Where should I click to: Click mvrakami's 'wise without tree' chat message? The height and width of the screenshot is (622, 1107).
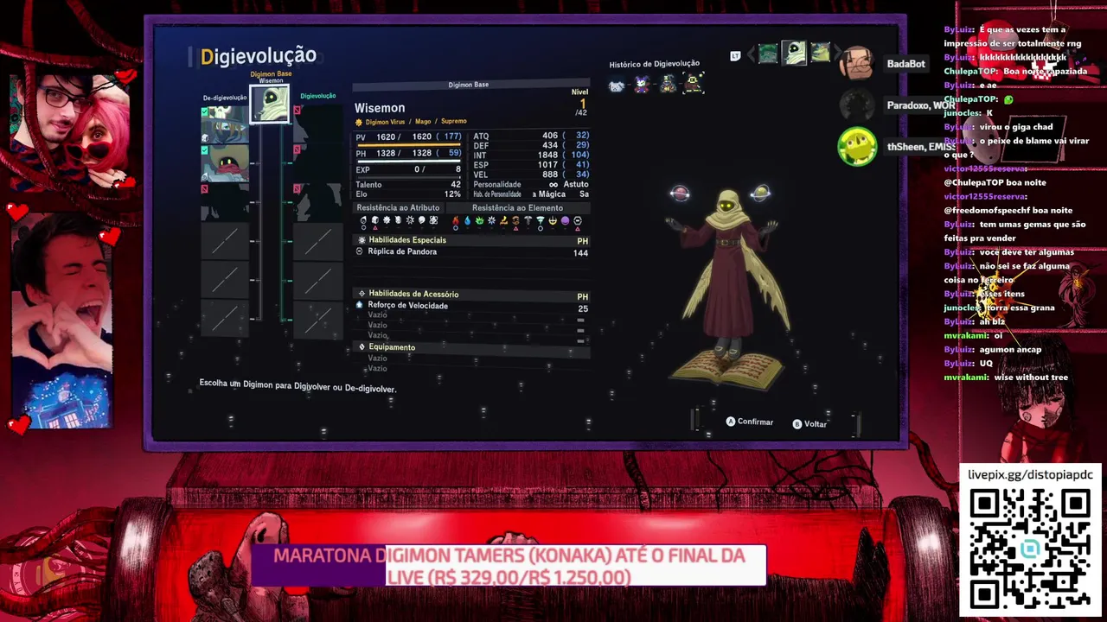1006,378
